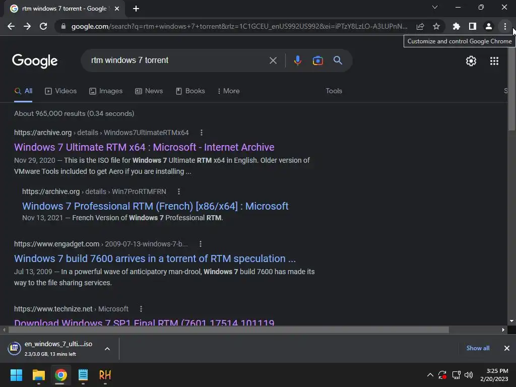The width and height of the screenshot is (516, 387).
Task: Open the en_windows_7_ulti...iso download item
Action: coord(52,349)
